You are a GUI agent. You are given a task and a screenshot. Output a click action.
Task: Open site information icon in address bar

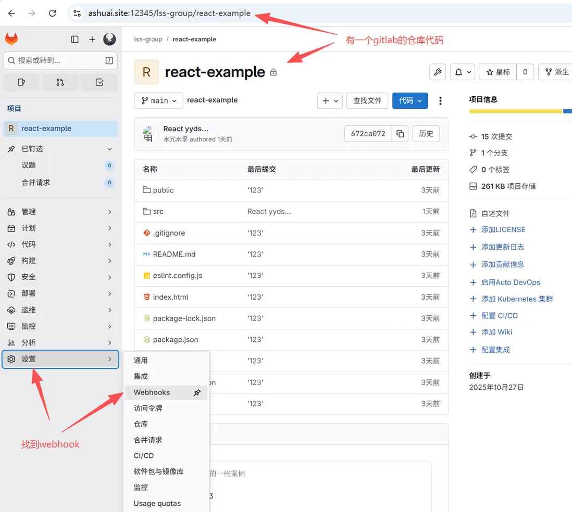(x=77, y=13)
